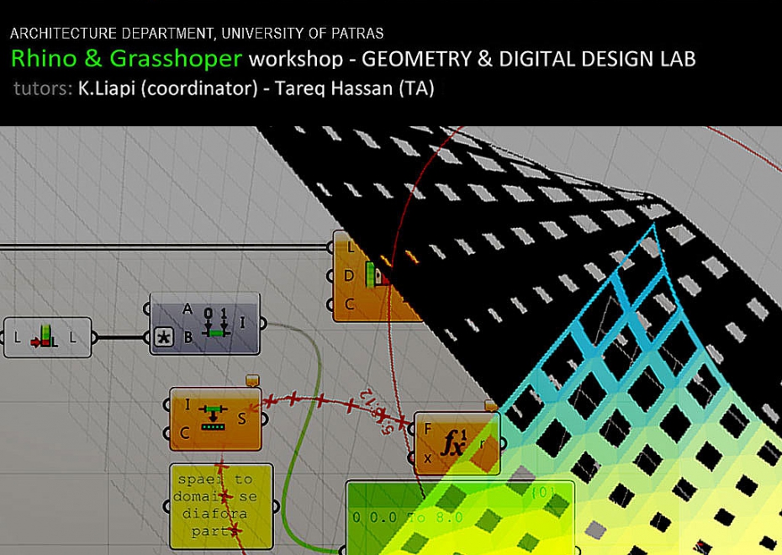The width and height of the screenshot is (782, 555).
Task: Click output I on the Construct Domain component
Action: tap(242, 323)
